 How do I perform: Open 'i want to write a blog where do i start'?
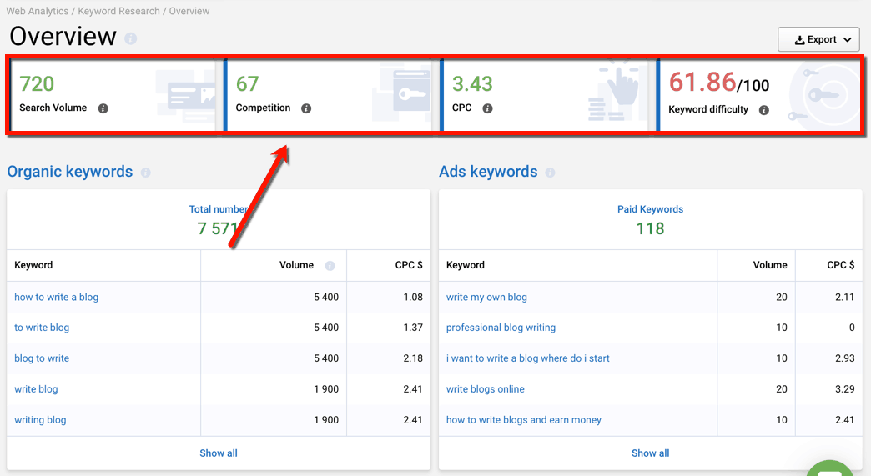tap(528, 358)
